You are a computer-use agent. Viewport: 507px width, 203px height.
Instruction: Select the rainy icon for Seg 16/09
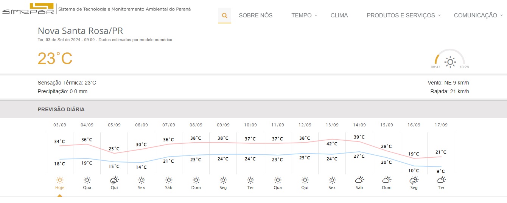pos(414,180)
